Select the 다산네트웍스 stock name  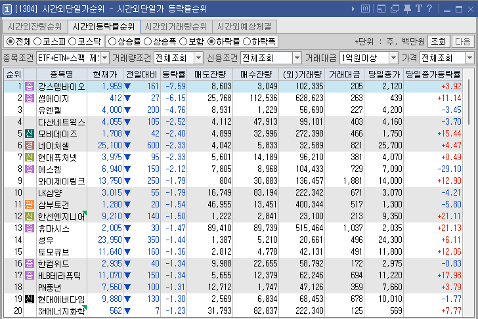61,122
